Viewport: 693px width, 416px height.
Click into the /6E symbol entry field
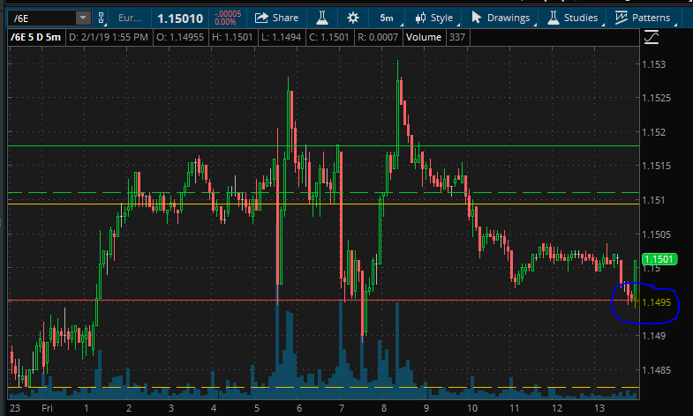[x=42, y=19]
